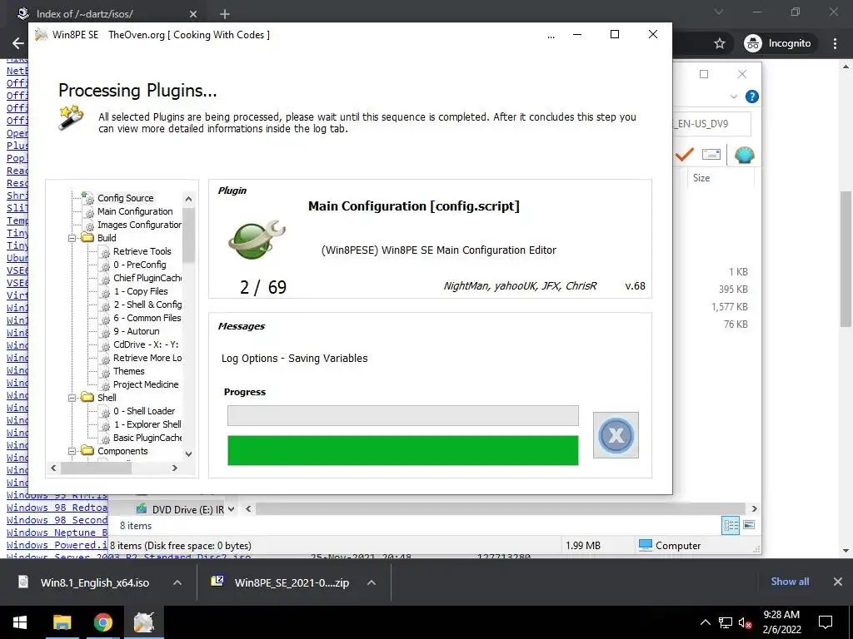Open a new Chrome tab
Viewport: 853px width, 639px height.
[225, 14]
